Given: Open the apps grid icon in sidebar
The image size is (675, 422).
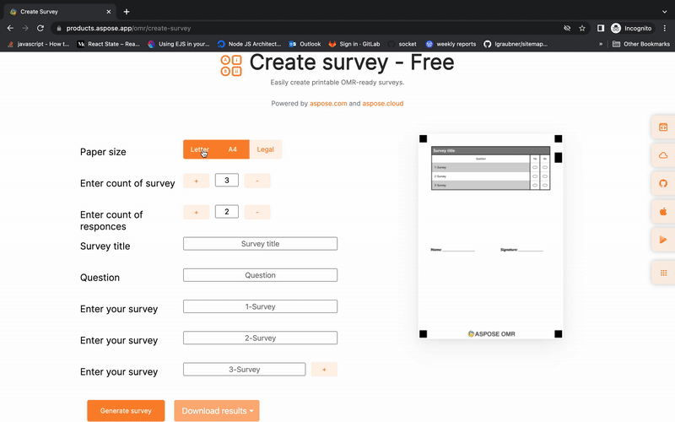Looking at the screenshot, I should [x=663, y=273].
